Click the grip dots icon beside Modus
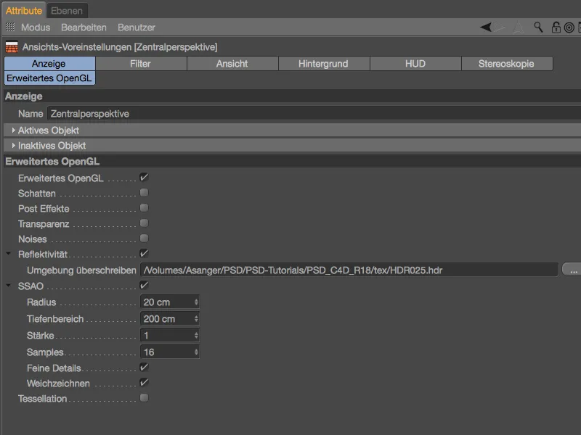The width and height of the screenshot is (581, 435). (x=10, y=27)
